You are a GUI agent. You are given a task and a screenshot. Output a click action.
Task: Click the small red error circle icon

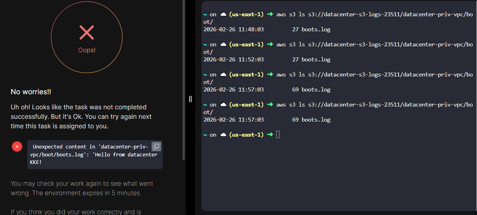click(17, 147)
